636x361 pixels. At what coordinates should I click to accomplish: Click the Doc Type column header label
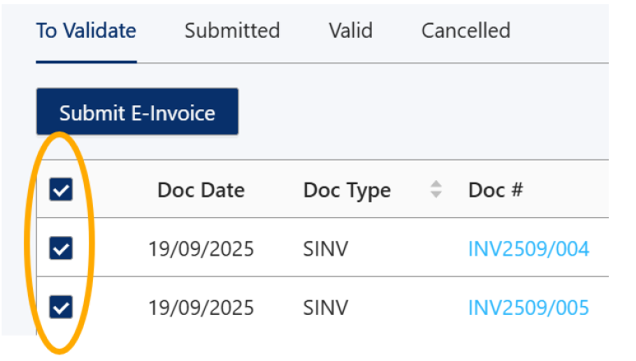tap(346, 191)
